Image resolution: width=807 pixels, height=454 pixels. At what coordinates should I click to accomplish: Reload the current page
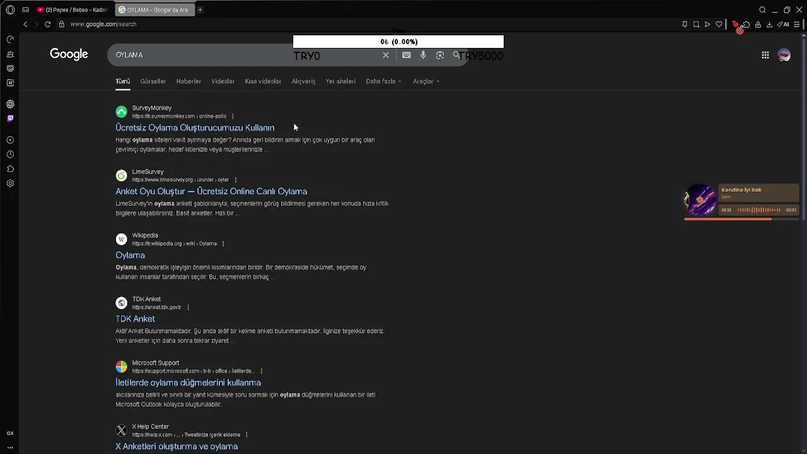[47, 24]
